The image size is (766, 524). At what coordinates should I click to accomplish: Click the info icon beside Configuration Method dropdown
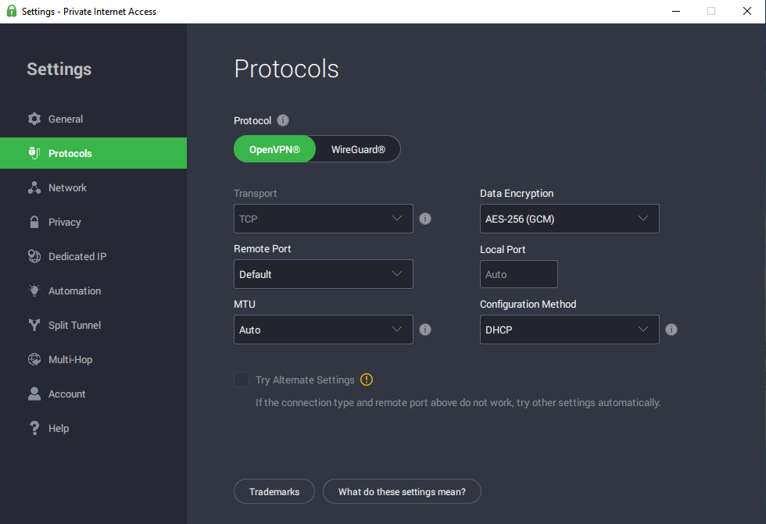tap(671, 330)
